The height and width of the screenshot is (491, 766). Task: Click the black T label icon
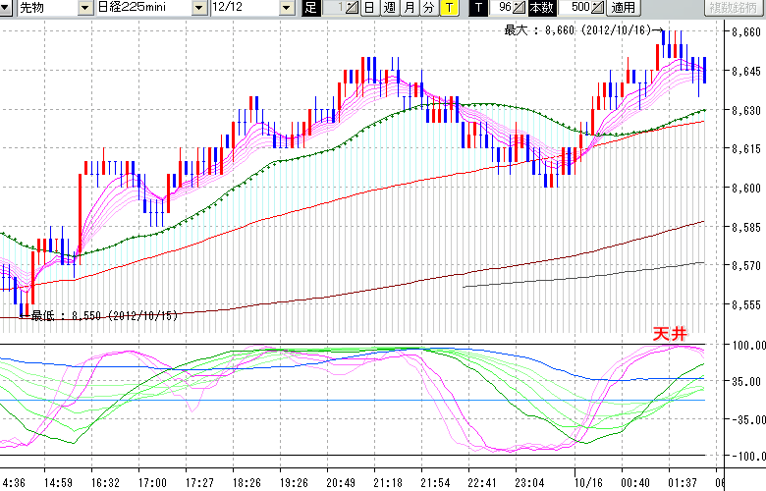click(x=478, y=8)
